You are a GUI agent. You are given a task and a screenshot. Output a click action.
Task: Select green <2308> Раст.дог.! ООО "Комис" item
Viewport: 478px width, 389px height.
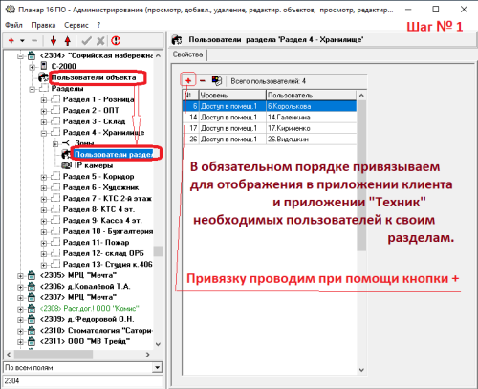coord(90,308)
